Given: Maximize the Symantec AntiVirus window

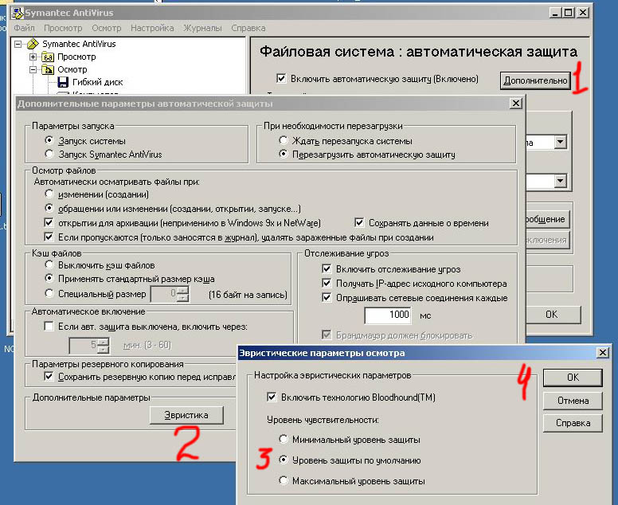Looking at the screenshot, I should click(x=568, y=13).
